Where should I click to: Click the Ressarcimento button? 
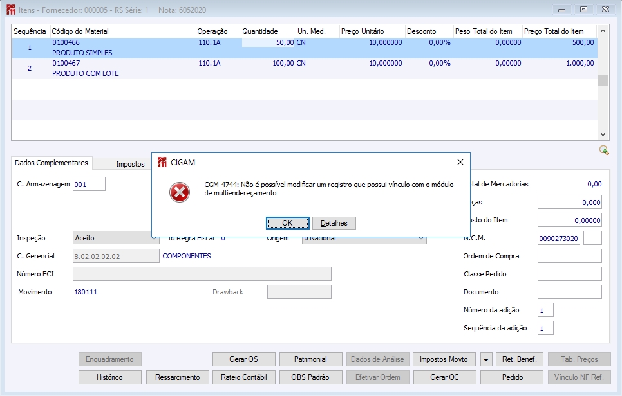coord(177,377)
